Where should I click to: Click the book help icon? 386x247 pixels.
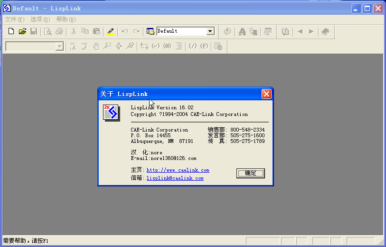tap(326, 32)
